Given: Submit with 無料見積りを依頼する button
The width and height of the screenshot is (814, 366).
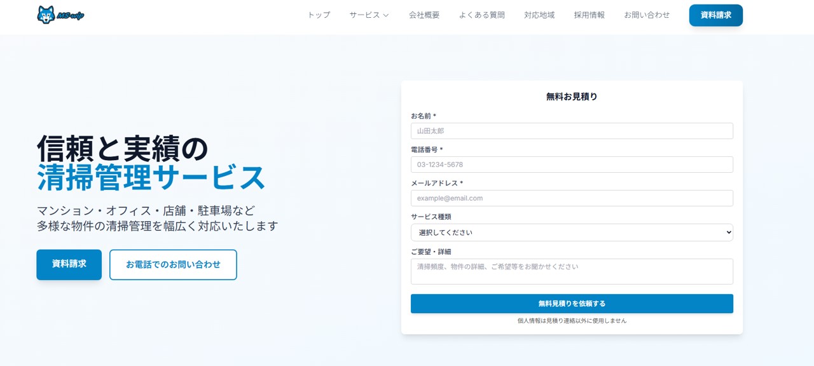Looking at the screenshot, I should 572,304.
